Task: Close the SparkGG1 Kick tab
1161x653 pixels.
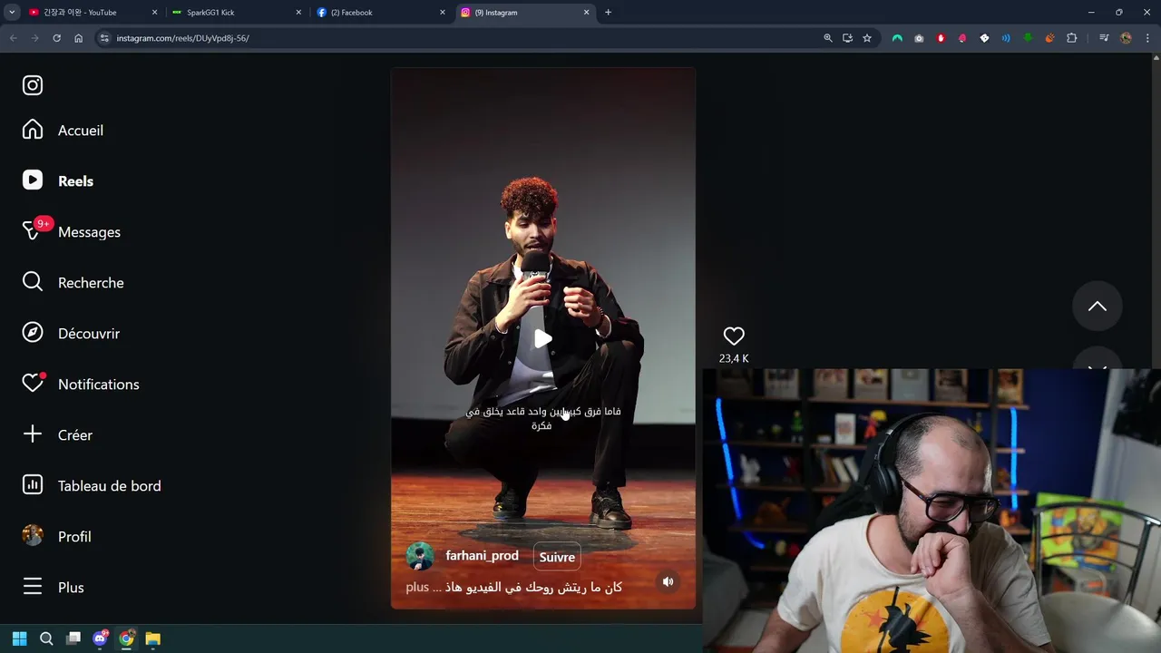Action: (298, 13)
